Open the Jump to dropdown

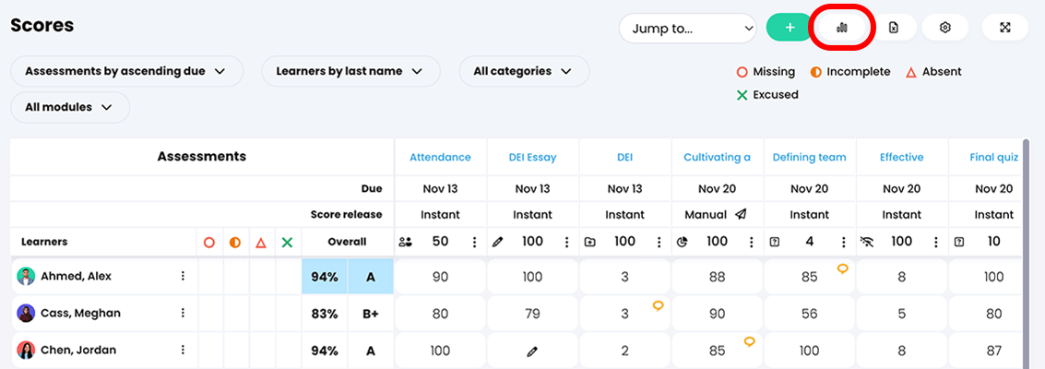(688, 29)
